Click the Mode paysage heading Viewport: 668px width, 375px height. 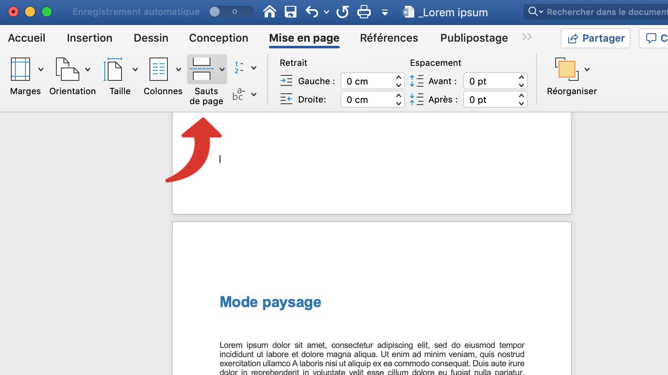(x=270, y=302)
